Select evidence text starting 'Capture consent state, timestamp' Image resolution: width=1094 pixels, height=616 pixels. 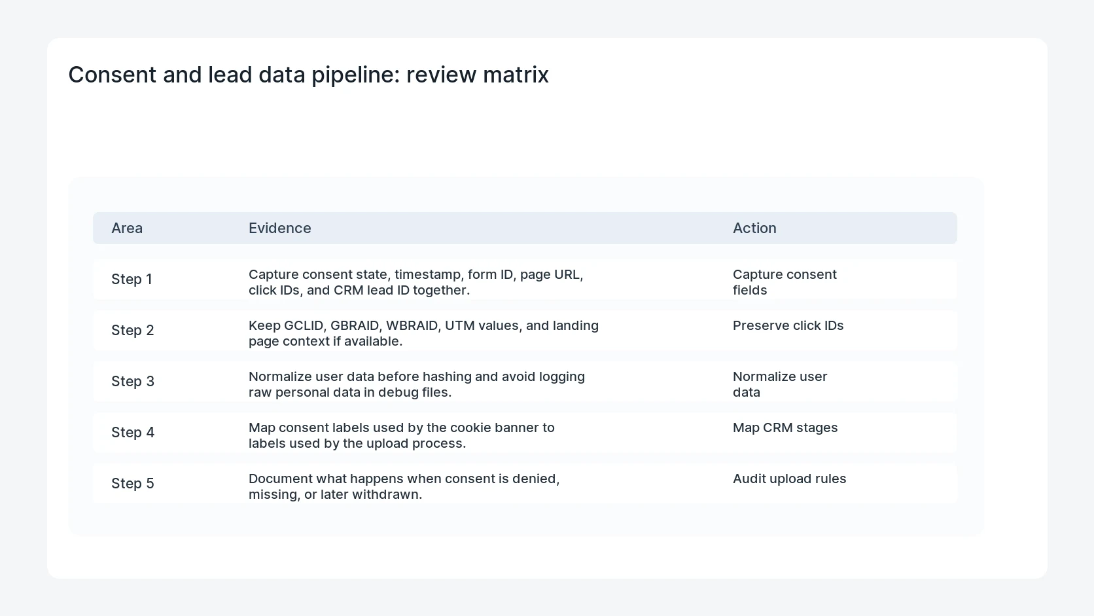(x=416, y=282)
